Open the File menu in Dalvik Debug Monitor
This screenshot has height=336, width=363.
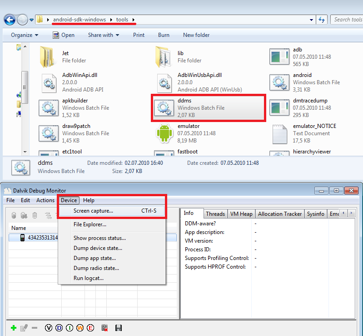pos(10,200)
